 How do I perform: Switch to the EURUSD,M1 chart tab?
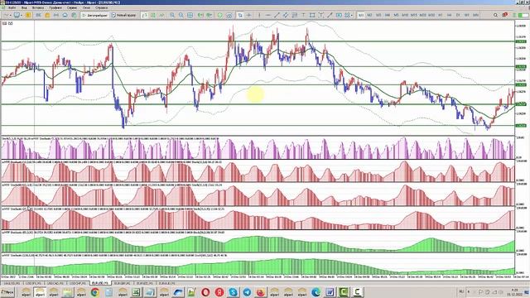tap(100, 283)
